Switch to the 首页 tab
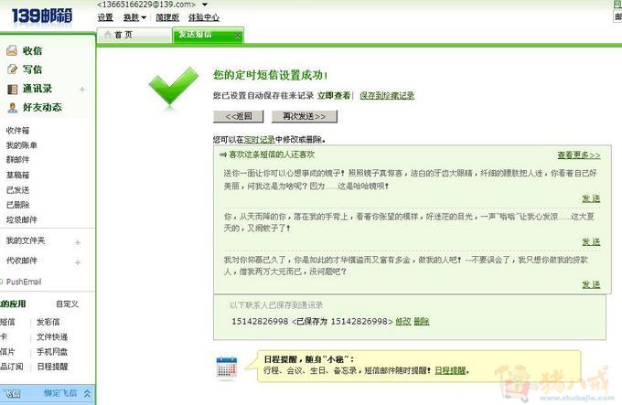Viewport: 622px width, 405px height. [134, 35]
